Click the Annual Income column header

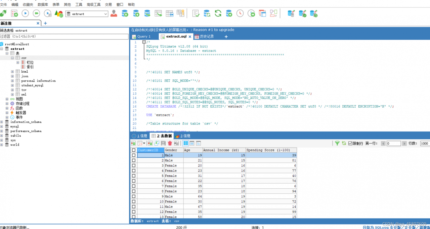(x=221, y=150)
